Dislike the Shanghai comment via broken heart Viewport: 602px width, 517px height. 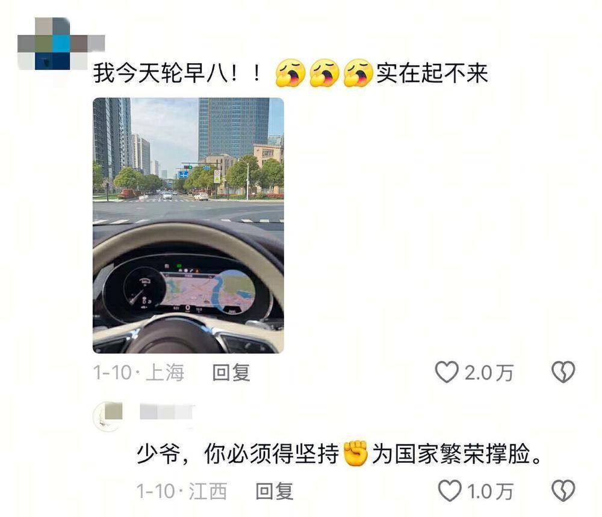coord(563,372)
